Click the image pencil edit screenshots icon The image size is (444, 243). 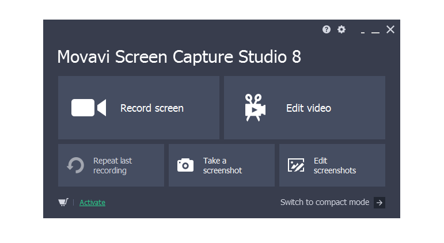click(x=296, y=165)
